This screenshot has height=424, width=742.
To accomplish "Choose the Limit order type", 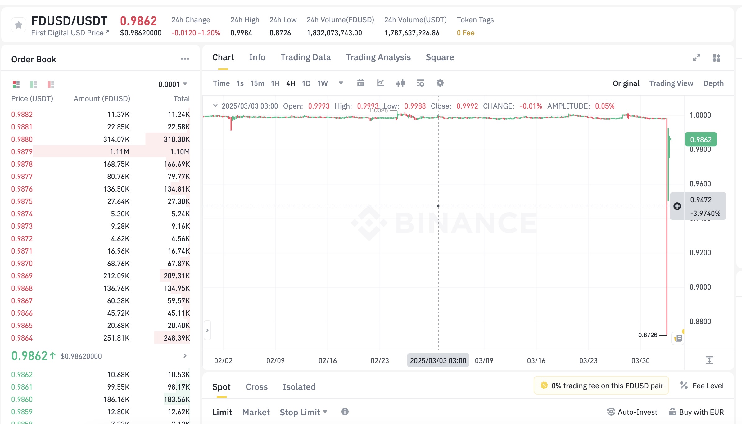I will coord(222,412).
